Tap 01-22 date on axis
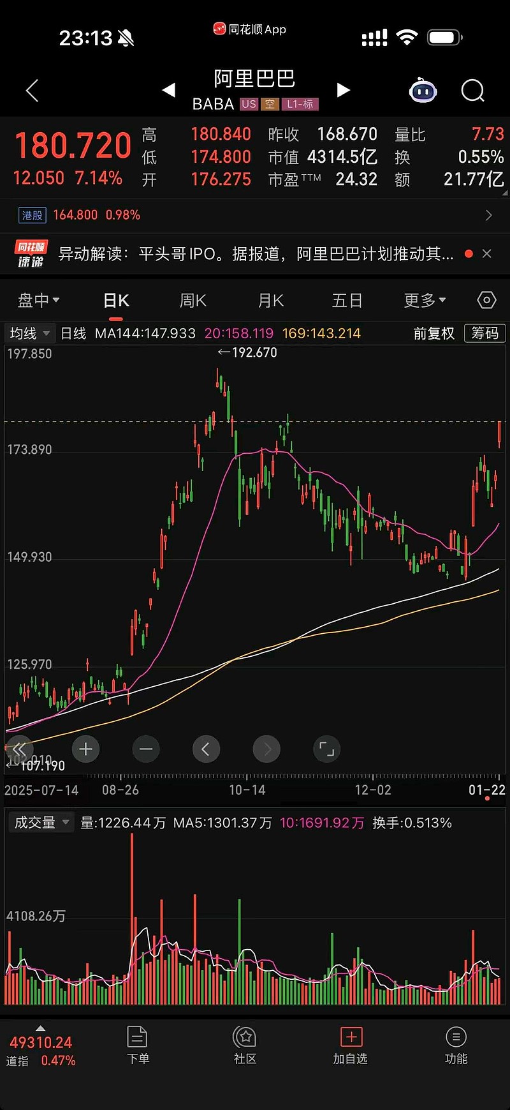The image size is (510, 1110). 487,790
